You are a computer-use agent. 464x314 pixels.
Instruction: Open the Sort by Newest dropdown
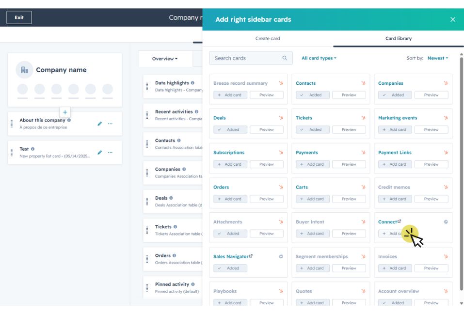pyautogui.click(x=438, y=58)
